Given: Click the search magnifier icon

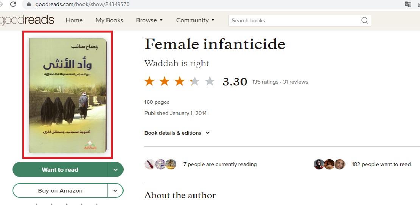Looking at the screenshot, I should 364,20.
